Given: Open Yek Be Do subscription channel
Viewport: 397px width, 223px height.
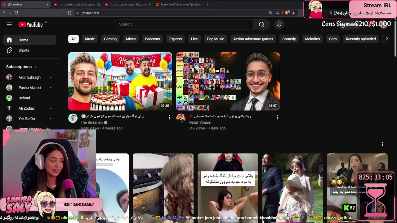Looking at the screenshot, I should coord(29,119).
